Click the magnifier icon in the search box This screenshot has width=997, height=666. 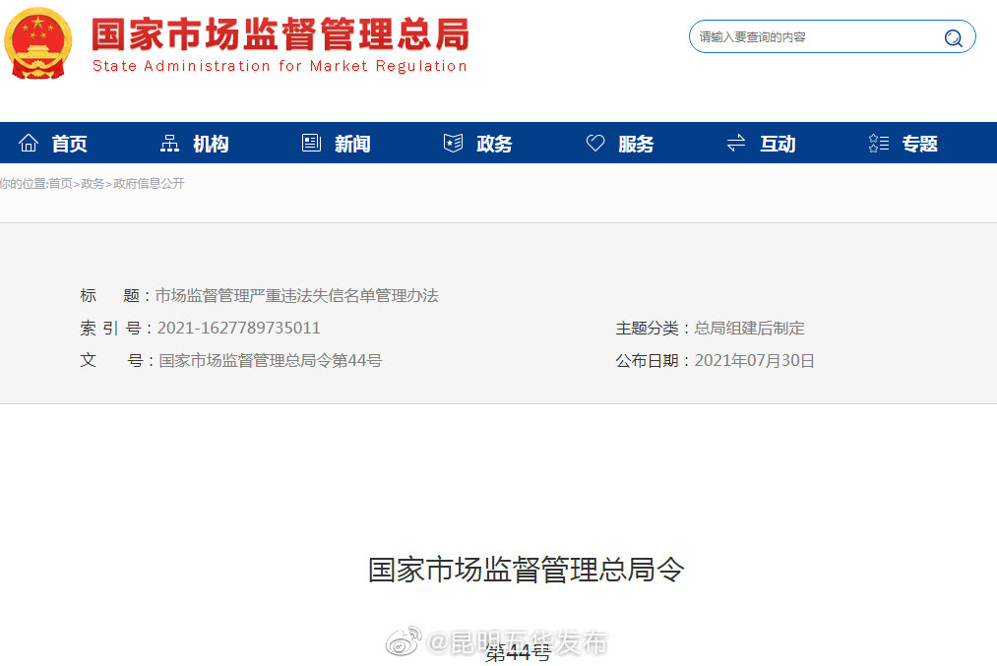tap(952, 37)
